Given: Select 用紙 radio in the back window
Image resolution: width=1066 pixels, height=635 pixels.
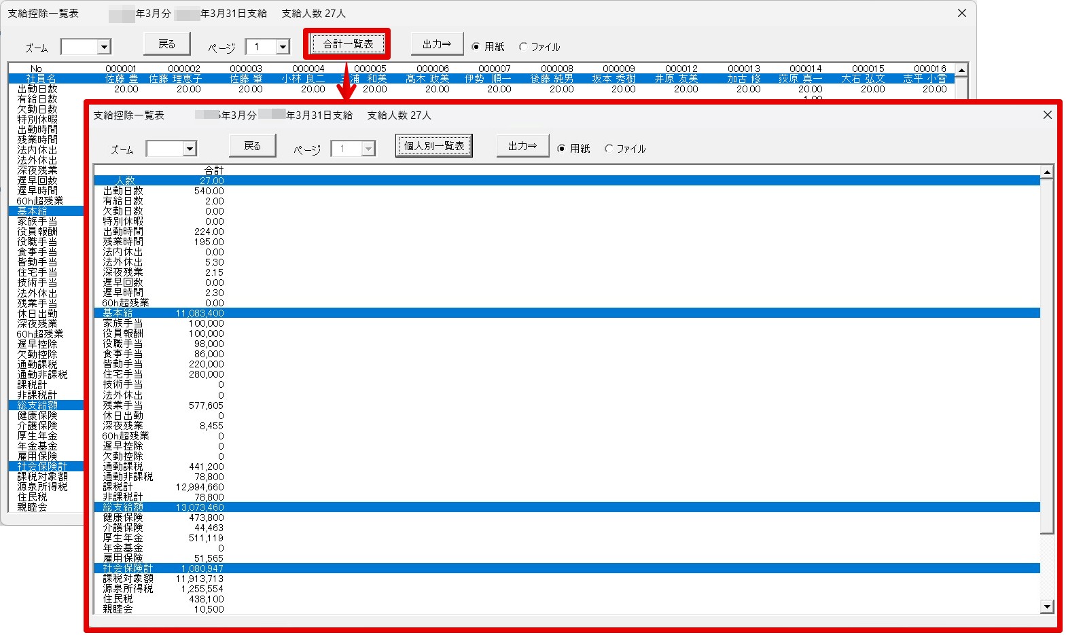Looking at the screenshot, I should [x=476, y=47].
